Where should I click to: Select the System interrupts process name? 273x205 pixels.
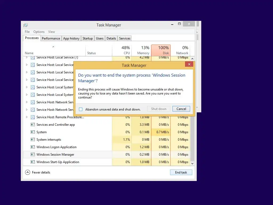(x=49, y=140)
